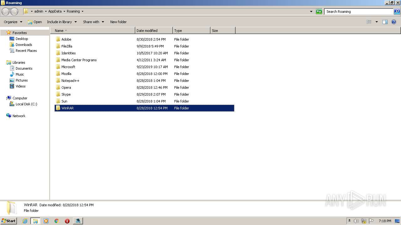This screenshot has width=401, height=225.
Task: Open Desktop in Favorites
Action: (x=22, y=39)
